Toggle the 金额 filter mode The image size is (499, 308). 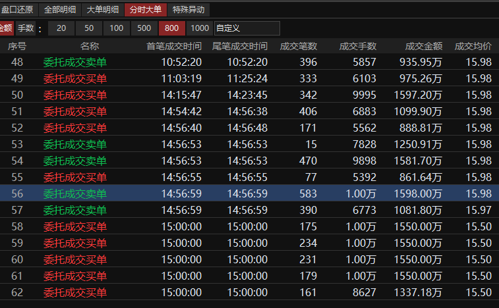click(7, 28)
